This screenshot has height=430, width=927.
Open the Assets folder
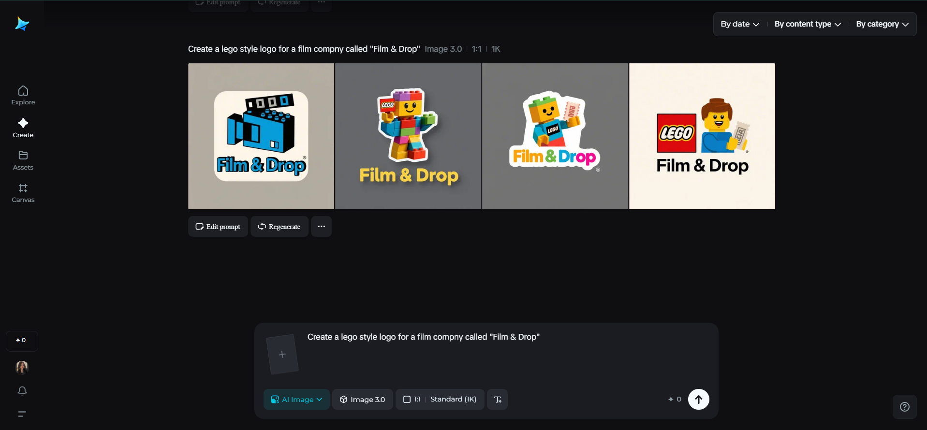click(x=23, y=160)
